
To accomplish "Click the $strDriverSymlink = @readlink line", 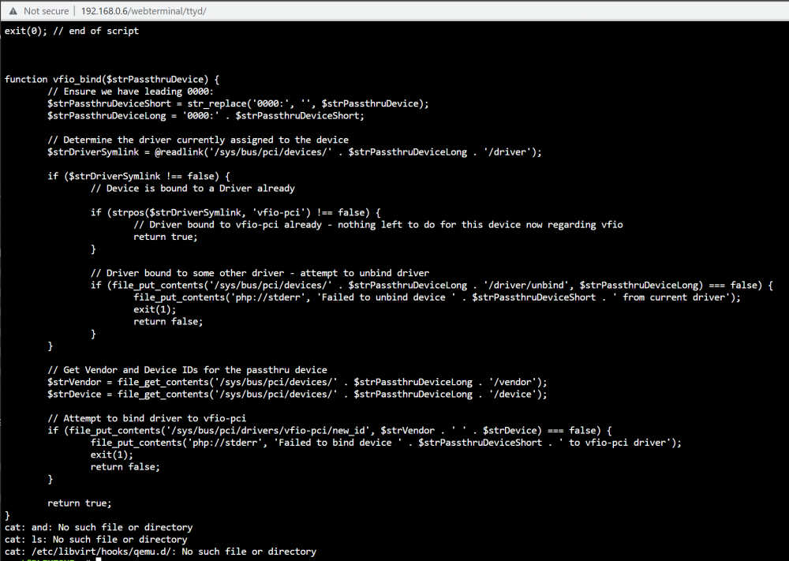I will click(x=294, y=152).
